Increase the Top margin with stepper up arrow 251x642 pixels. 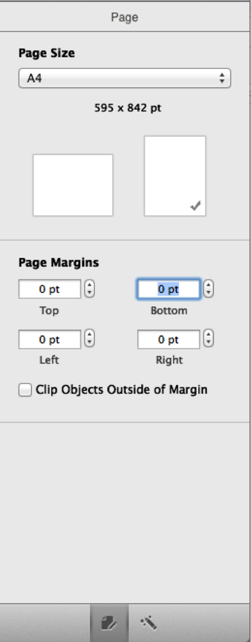(90, 285)
